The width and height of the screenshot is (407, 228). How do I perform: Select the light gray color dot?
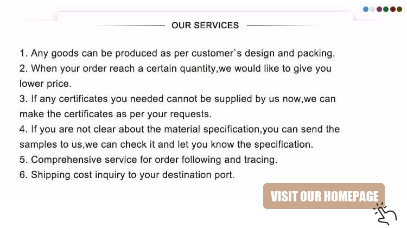click(x=372, y=9)
